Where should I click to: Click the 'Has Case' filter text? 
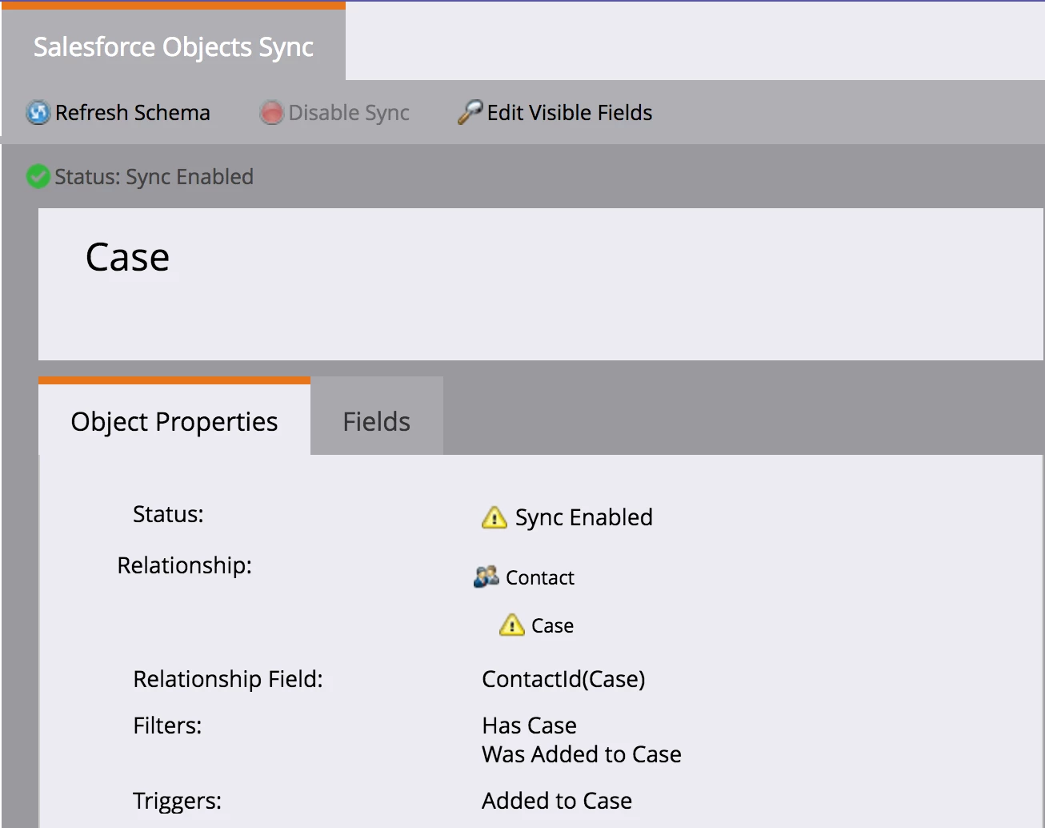[529, 726]
